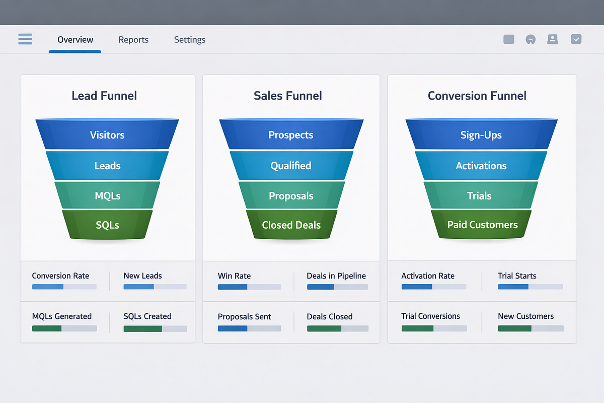This screenshot has height=403, width=604.
Task: Select the Activations funnel stage
Action: (481, 165)
